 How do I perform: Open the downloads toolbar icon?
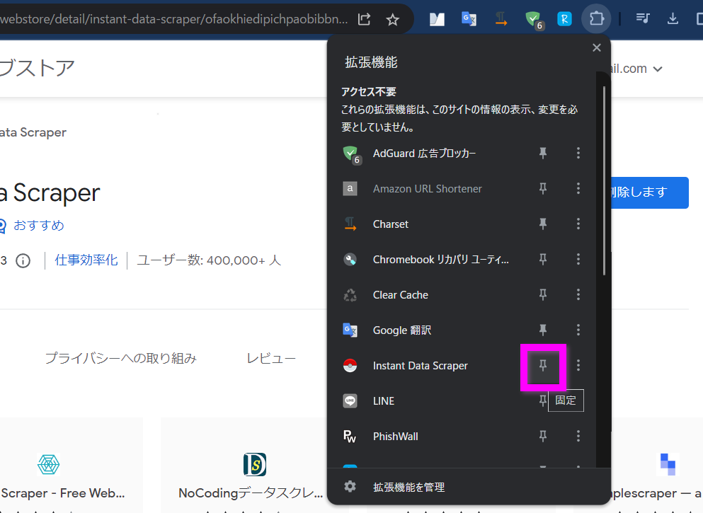point(673,18)
